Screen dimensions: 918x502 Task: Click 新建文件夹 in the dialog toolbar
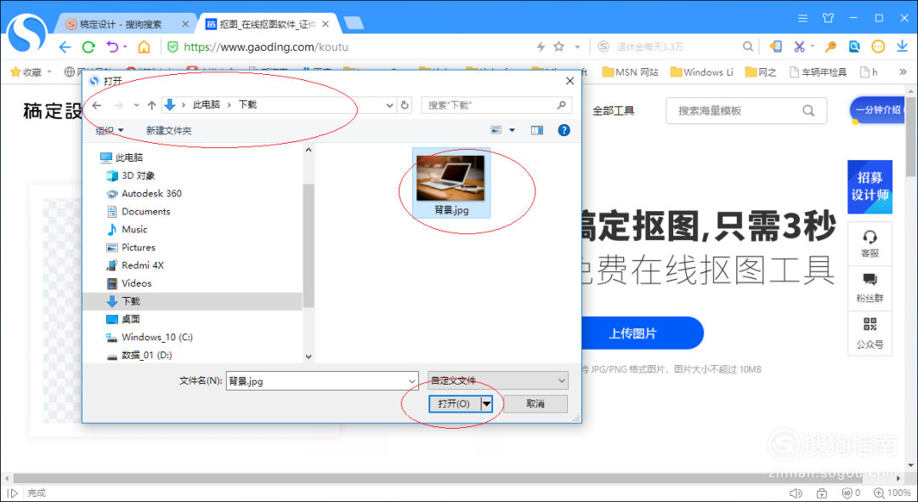(168, 131)
